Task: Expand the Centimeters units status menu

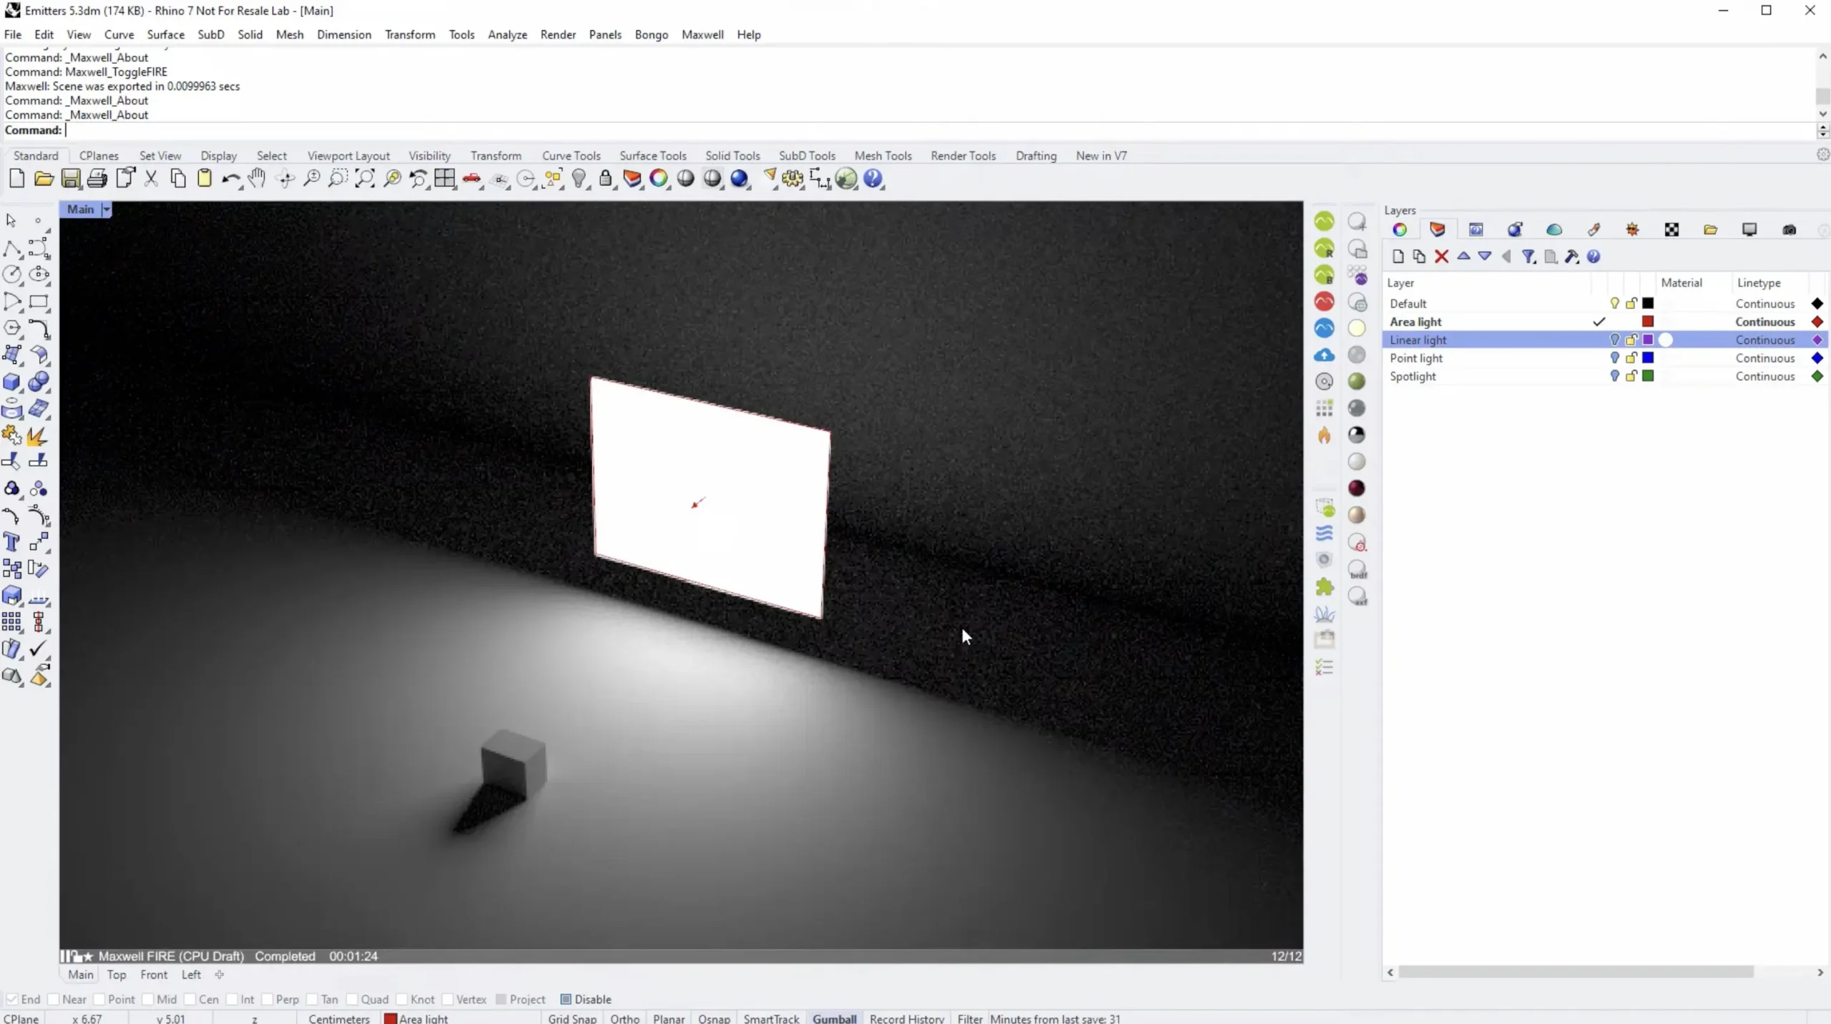Action: [339, 1018]
